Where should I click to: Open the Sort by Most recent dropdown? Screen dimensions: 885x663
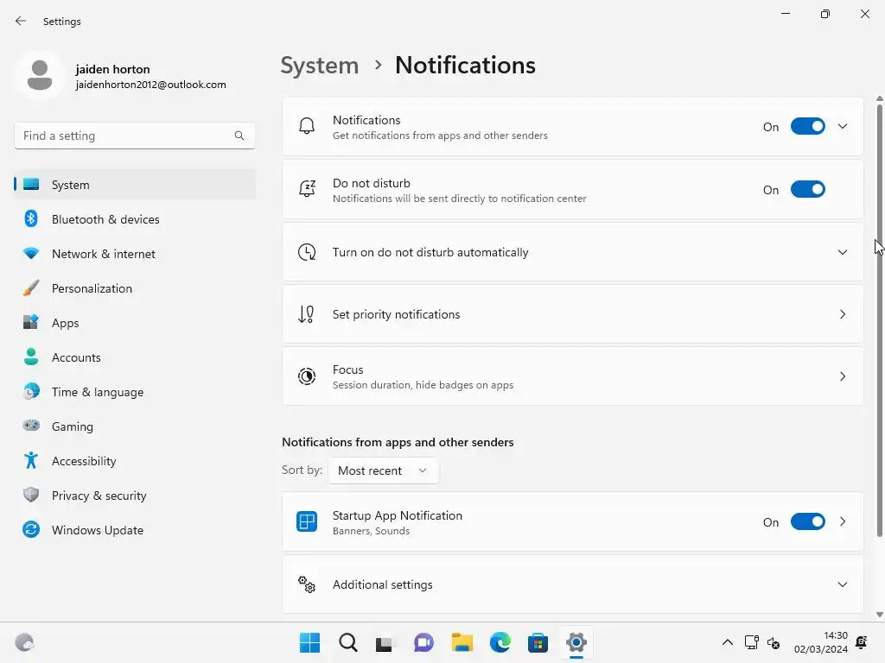coord(383,470)
